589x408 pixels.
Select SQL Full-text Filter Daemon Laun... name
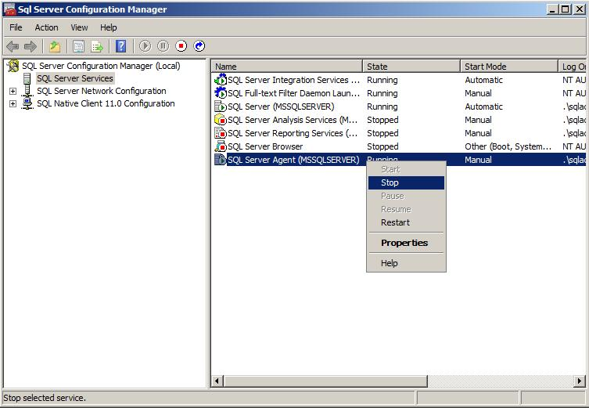pyautogui.click(x=294, y=93)
